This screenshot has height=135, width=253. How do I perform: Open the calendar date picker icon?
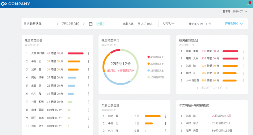click(x=91, y=24)
